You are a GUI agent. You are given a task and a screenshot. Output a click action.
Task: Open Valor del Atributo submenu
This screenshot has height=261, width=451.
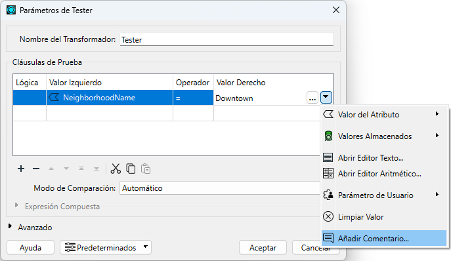pos(384,114)
